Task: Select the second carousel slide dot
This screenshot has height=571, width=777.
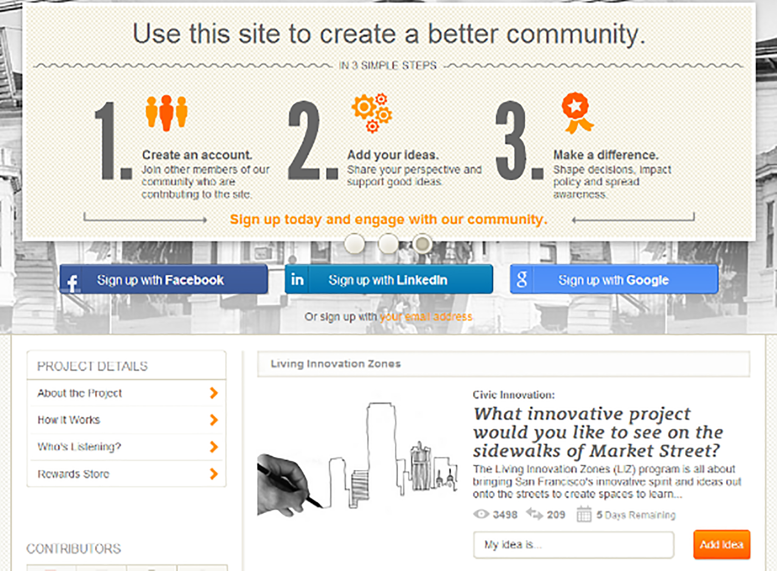Action: pyautogui.click(x=388, y=244)
